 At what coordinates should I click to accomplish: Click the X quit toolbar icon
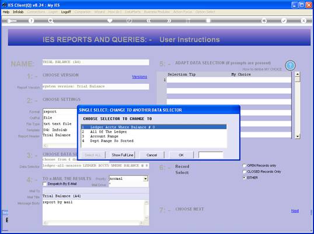pos(303,20)
